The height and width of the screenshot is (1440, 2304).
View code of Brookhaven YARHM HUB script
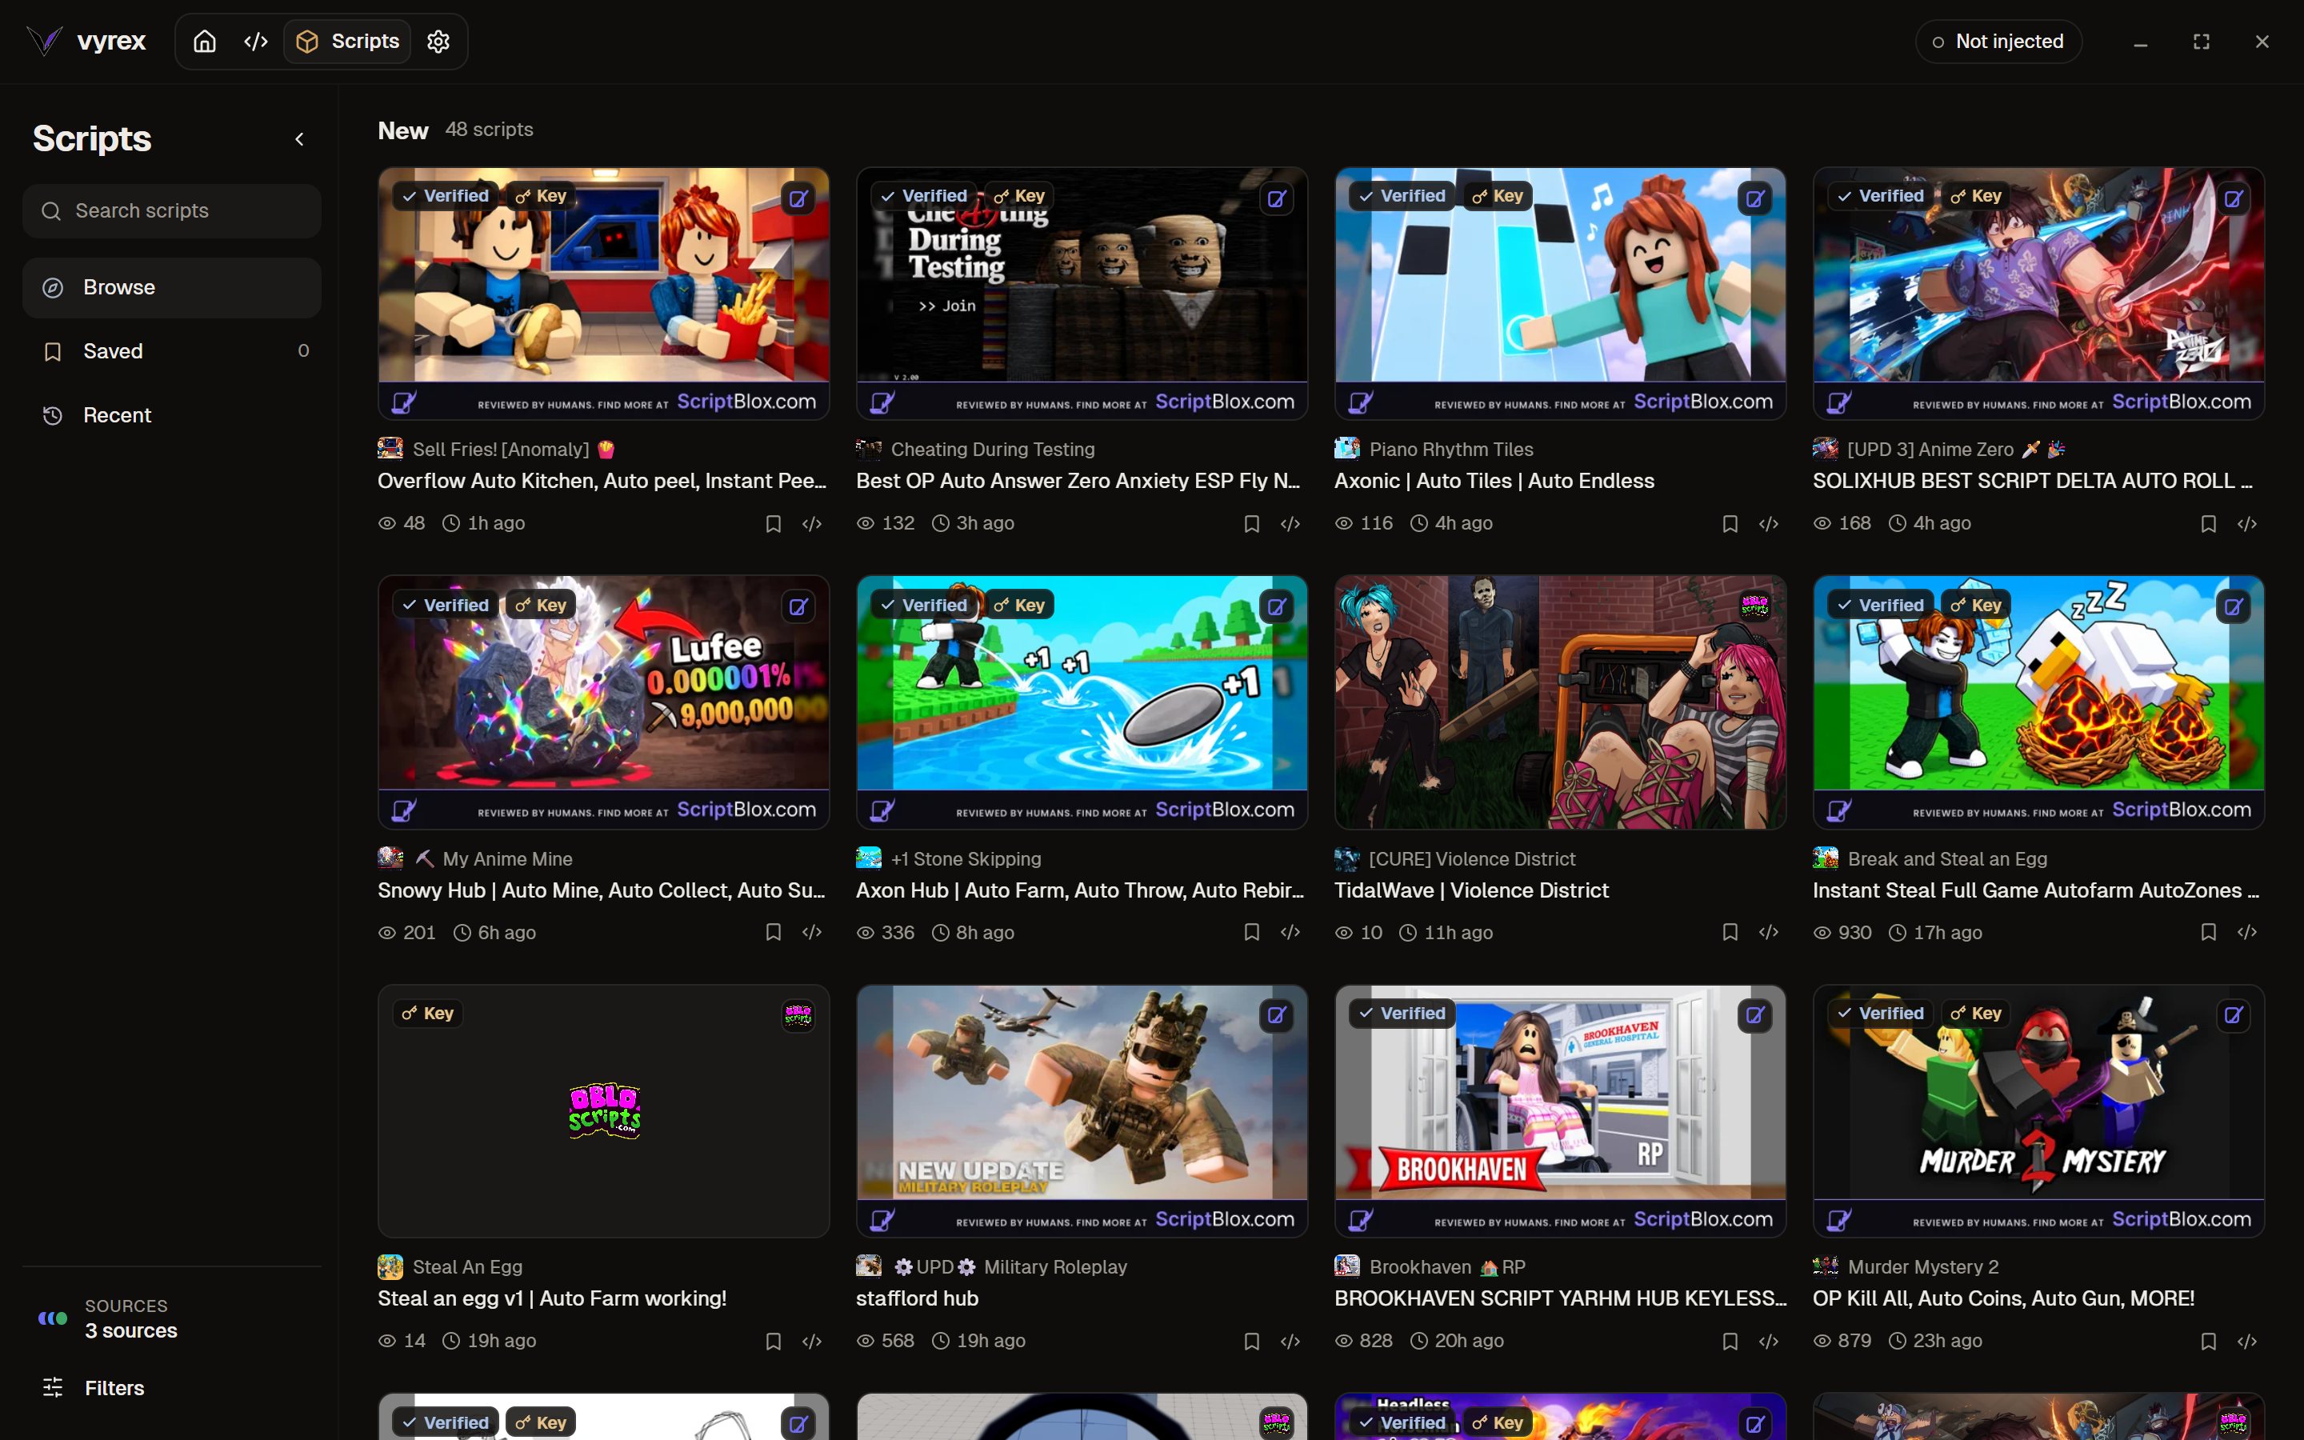pos(1769,1341)
